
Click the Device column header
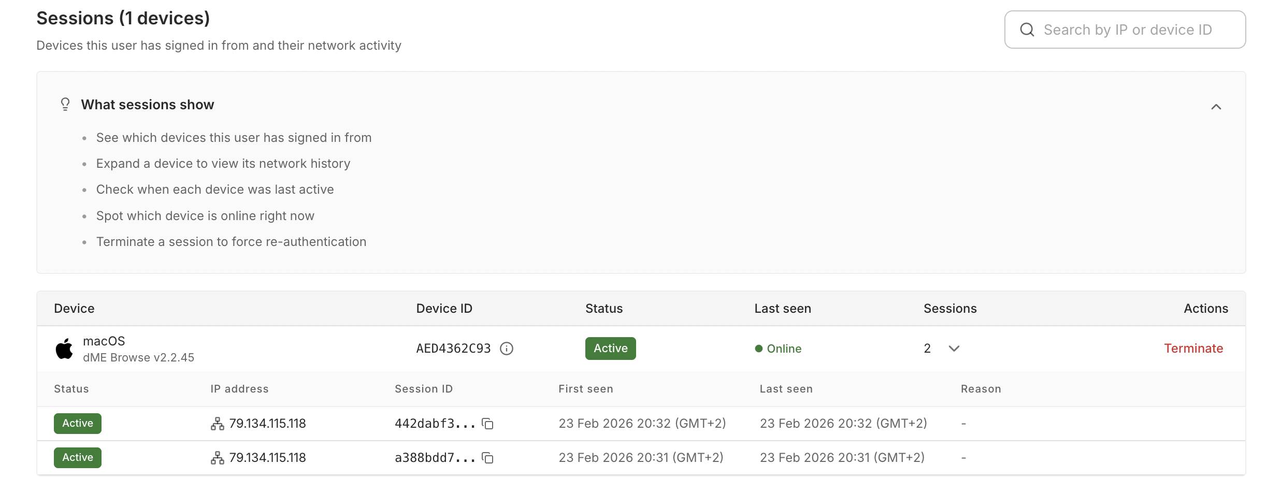pos(74,309)
